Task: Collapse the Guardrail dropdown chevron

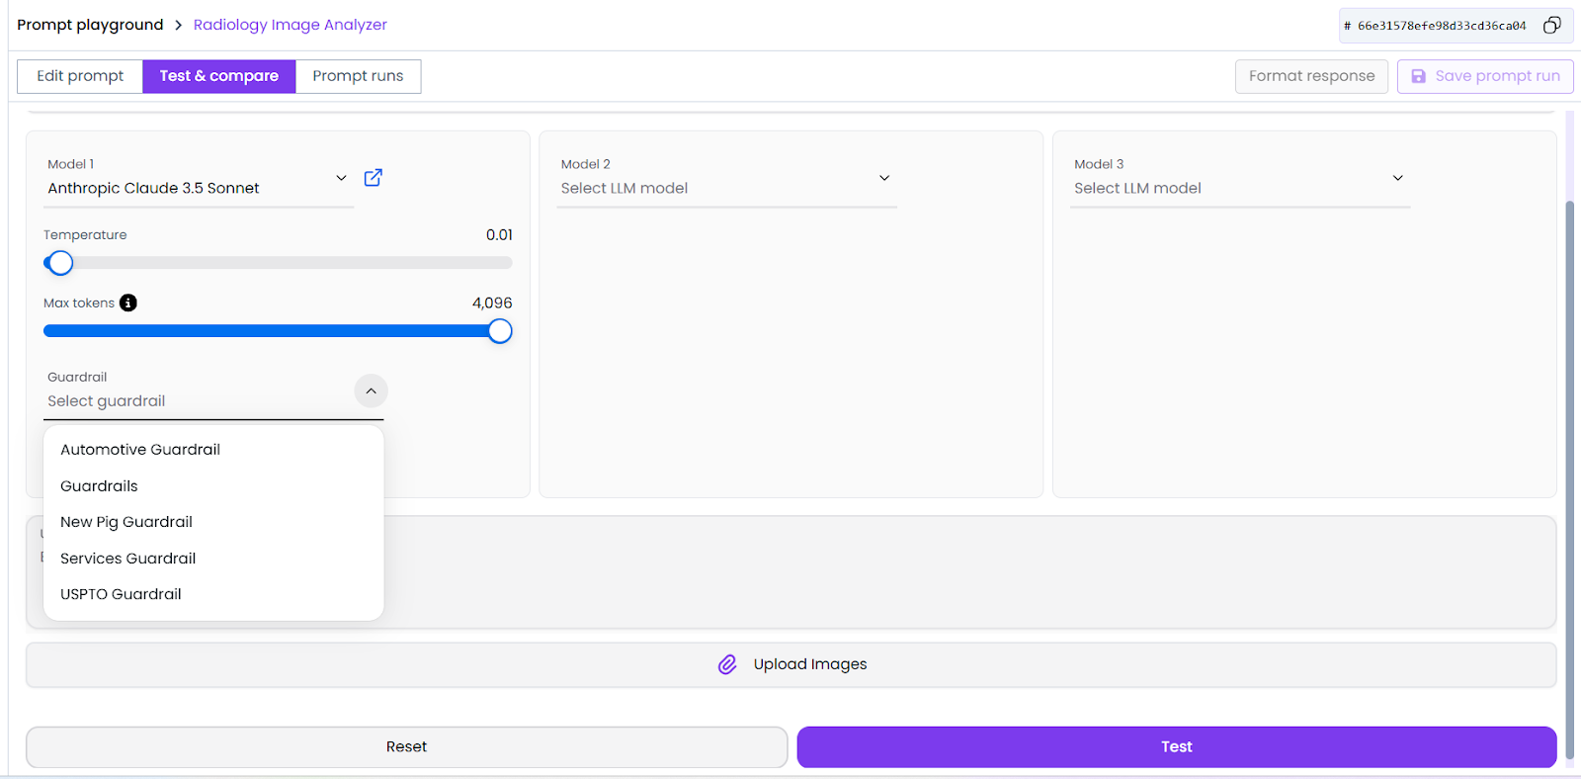Action: pos(371,391)
